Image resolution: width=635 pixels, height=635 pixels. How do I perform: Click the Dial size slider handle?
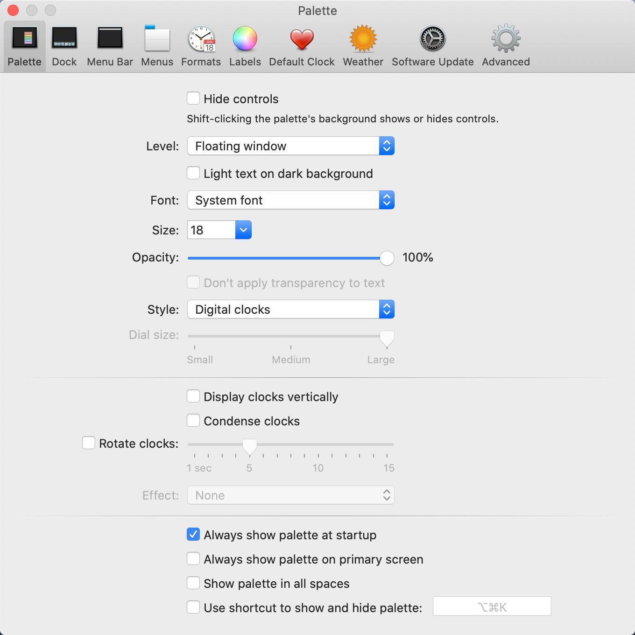pos(387,339)
